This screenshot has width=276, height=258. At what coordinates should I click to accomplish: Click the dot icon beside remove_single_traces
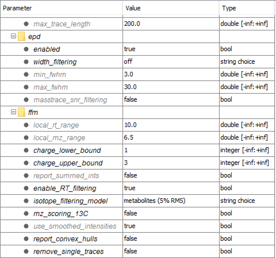pos(26,251)
